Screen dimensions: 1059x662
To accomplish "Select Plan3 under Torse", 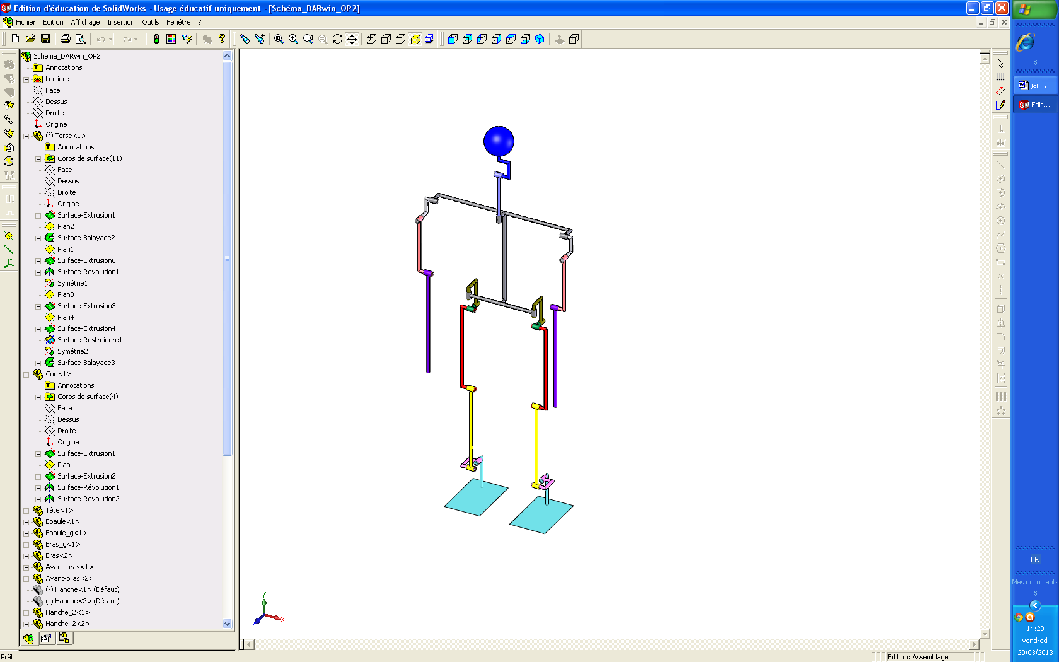I will point(66,294).
